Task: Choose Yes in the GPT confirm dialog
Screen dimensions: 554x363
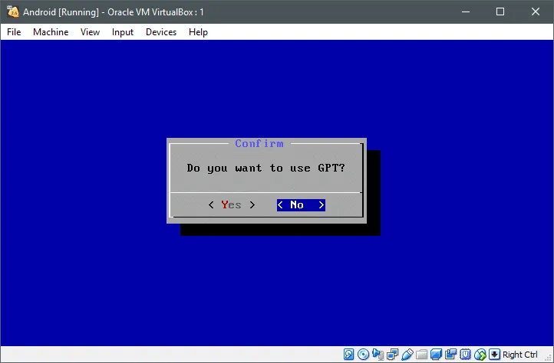Action: tap(232, 205)
